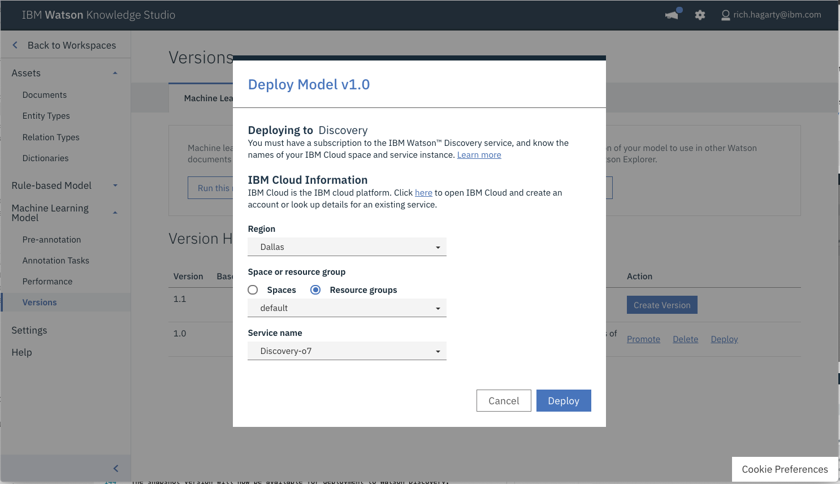This screenshot has width=840, height=484.
Task: Open the settings gear icon
Action: tap(700, 15)
